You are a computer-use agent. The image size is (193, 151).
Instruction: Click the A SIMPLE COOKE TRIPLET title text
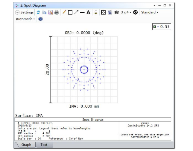tap(35, 123)
